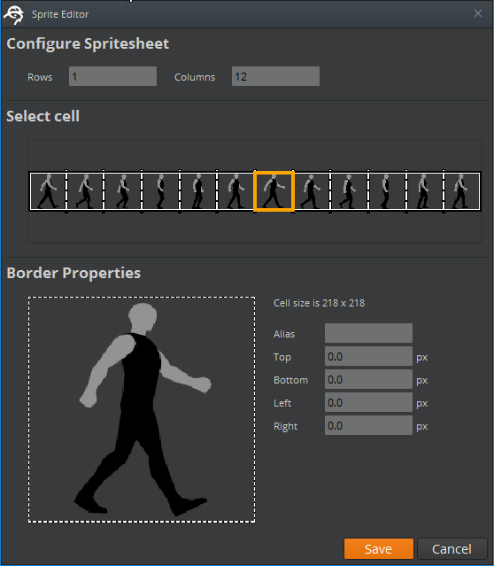The height and width of the screenshot is (566, 494).
Task: Click the 'Alias' label
Action: coord(284,334)
